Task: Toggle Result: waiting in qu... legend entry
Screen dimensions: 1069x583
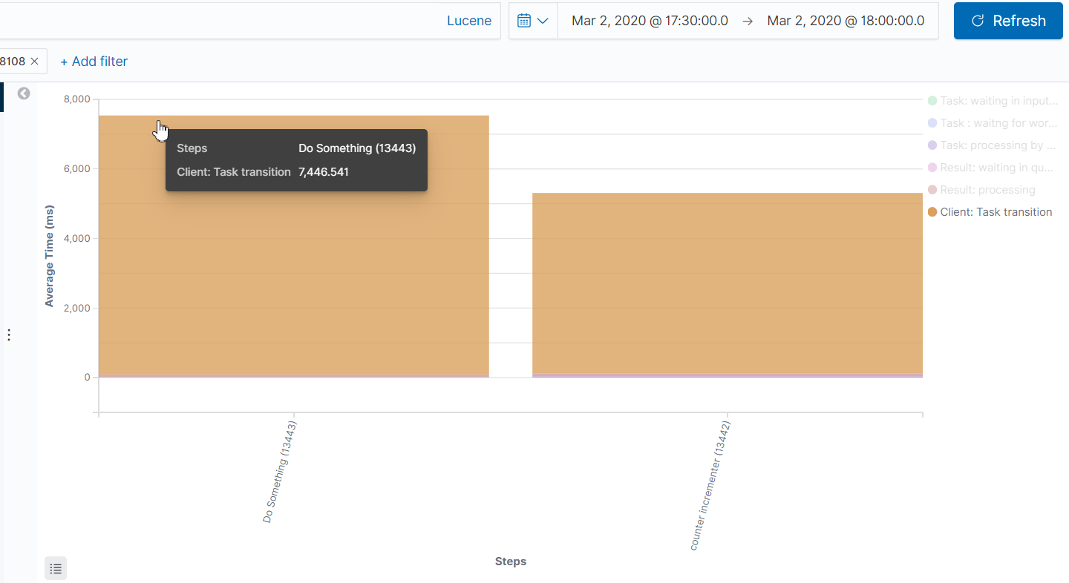Action: (993, 168)
